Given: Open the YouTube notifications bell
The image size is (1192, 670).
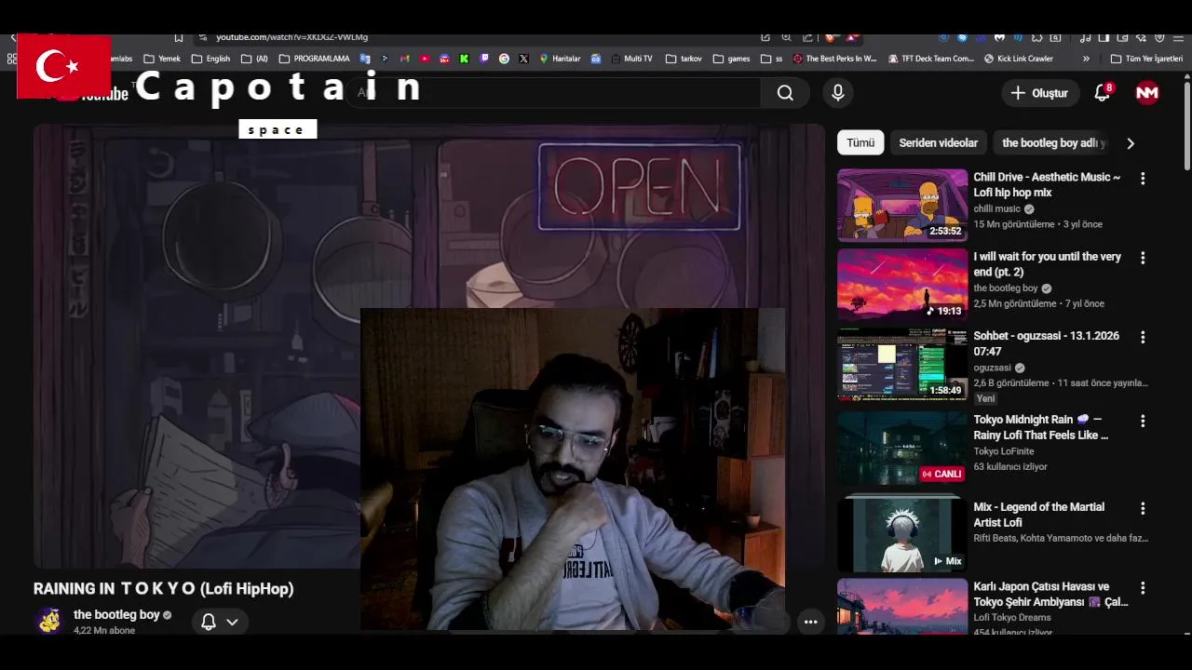Looking at the screenshot, I should coord(1103,93).
